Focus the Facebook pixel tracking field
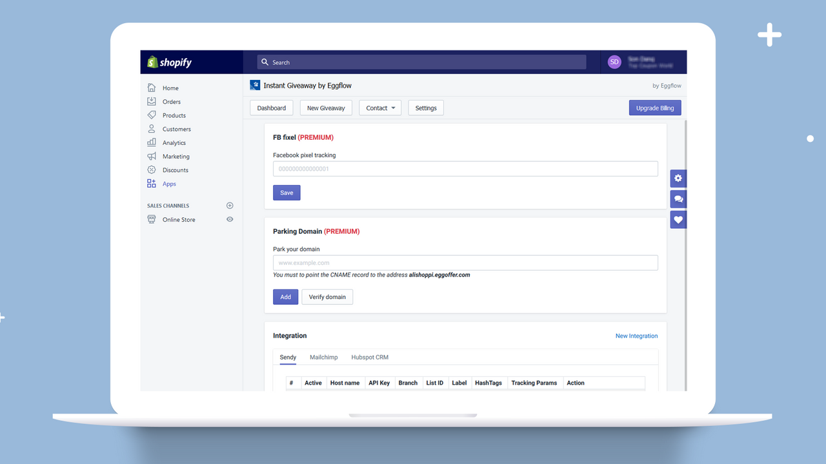 465,169
